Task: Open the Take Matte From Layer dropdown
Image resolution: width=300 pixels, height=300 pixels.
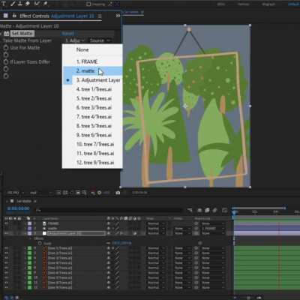Action: coord(75,40)
